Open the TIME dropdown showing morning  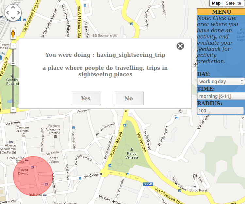pos(221,96)
